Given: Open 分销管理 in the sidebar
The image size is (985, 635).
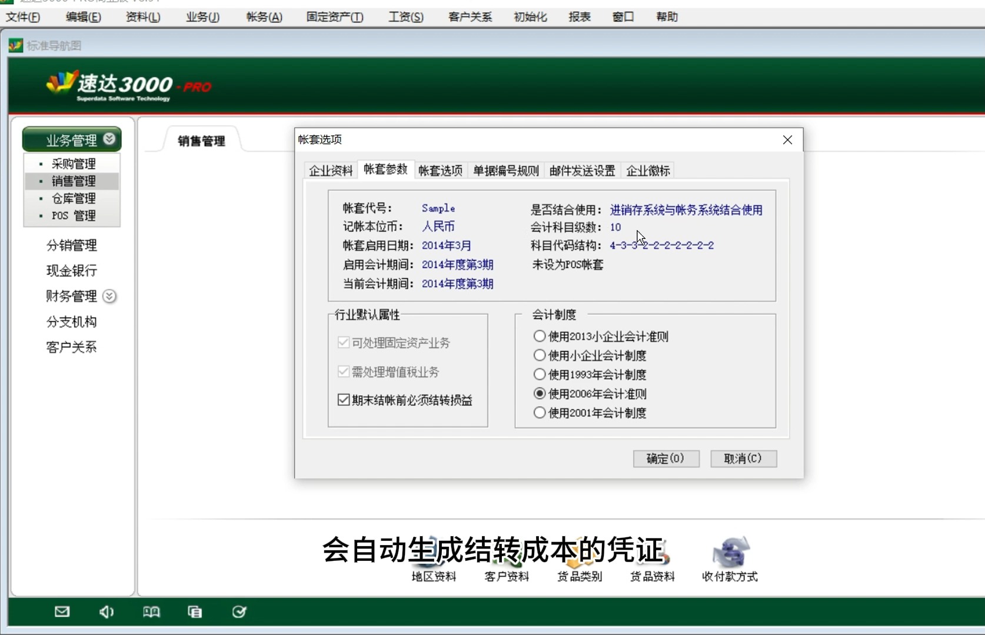Looking at the screenshot, I should pos(72,245).
